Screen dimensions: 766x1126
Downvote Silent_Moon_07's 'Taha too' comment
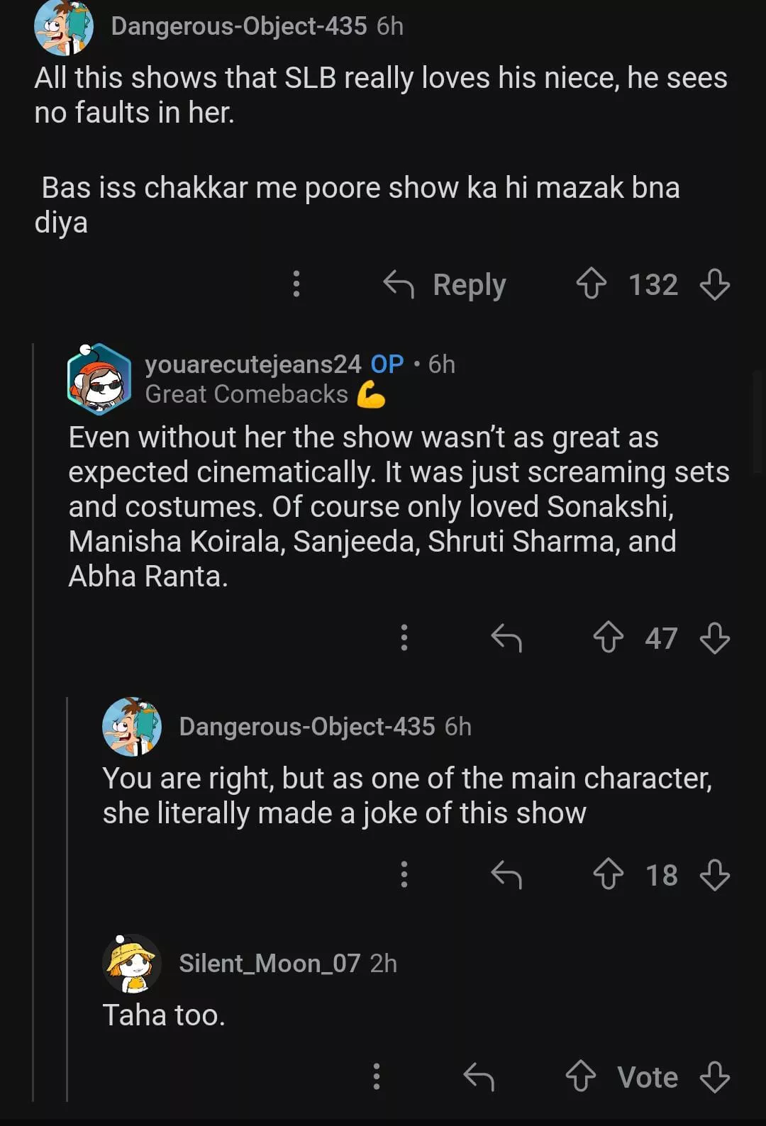(x=714, y=1076)
